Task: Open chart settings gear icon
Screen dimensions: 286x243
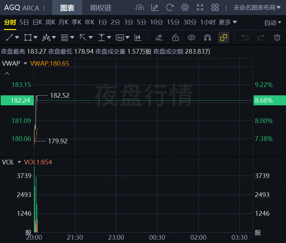Action: 185,8
